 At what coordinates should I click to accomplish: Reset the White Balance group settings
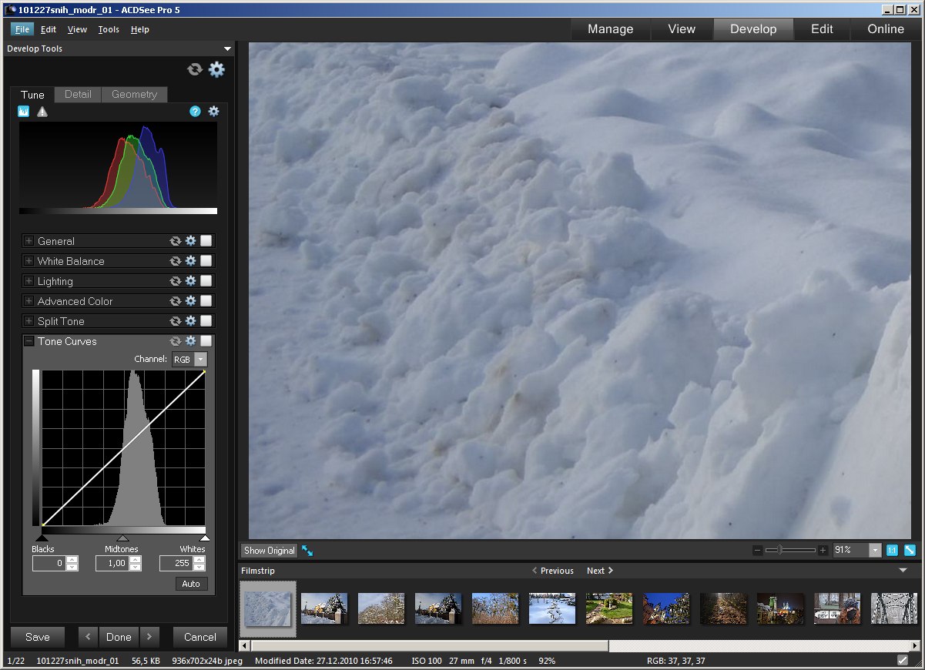coord(176,261)
